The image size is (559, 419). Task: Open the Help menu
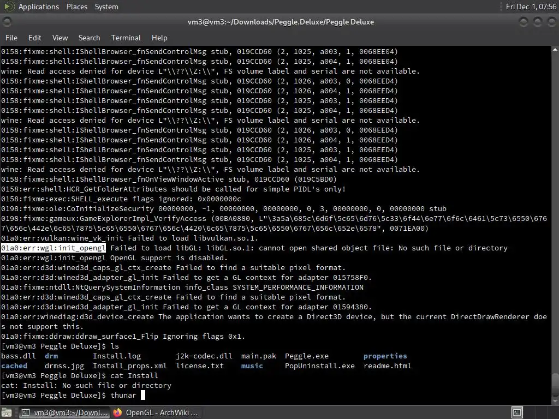tap(159, 38)
